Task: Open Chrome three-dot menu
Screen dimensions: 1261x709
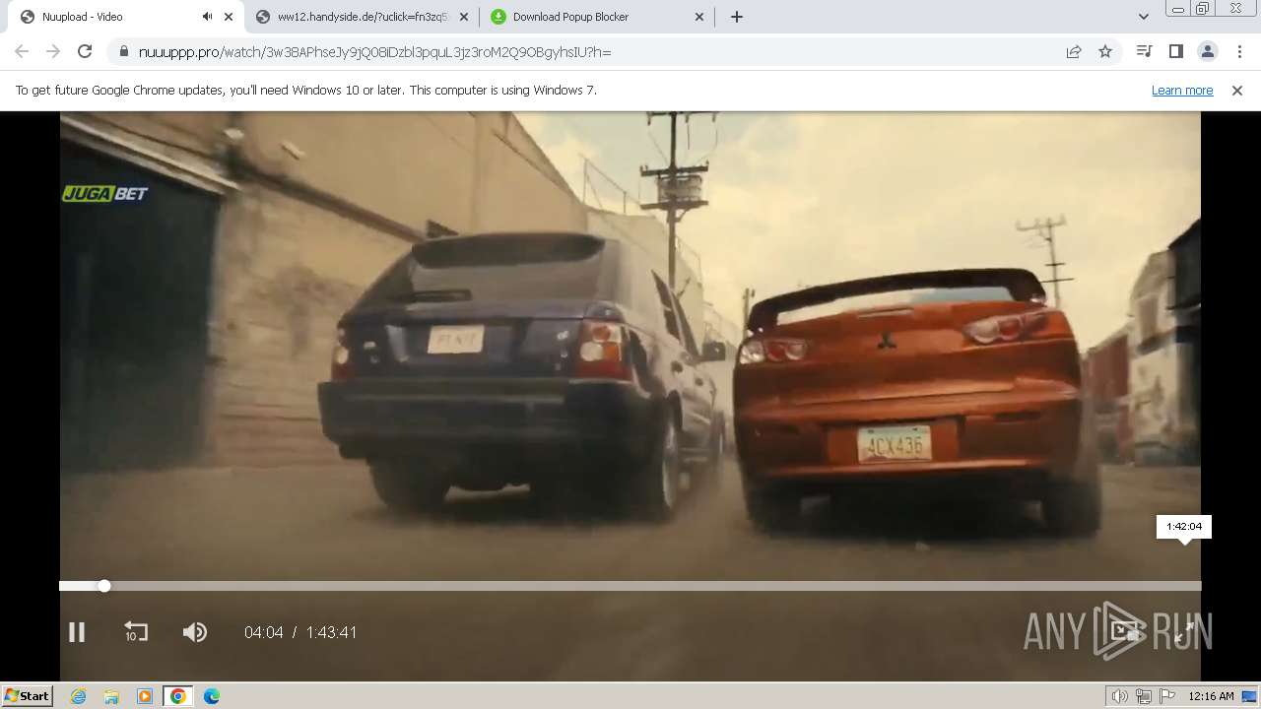Action: 1238,51
